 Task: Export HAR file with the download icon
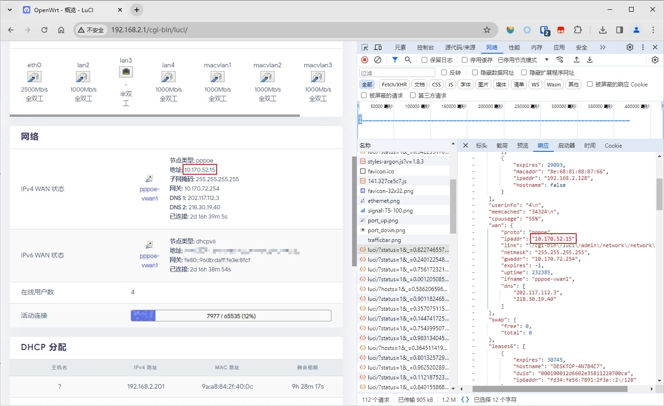tap(590, 60)
